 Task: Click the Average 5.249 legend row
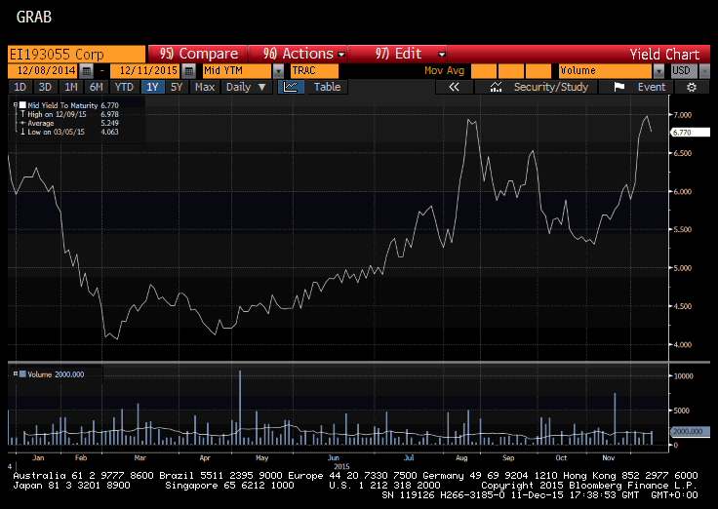click(x=69, y=123)
